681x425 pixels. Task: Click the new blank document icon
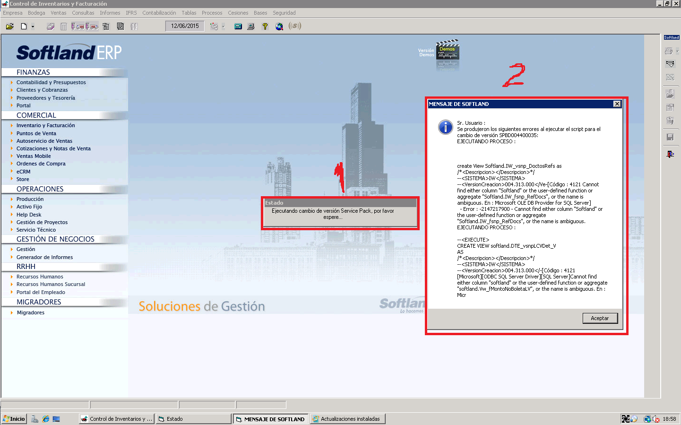pyautogui.click(x=24, y=26)
